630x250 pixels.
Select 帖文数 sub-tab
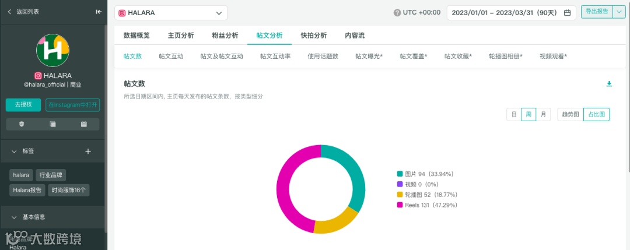point(132,56)
